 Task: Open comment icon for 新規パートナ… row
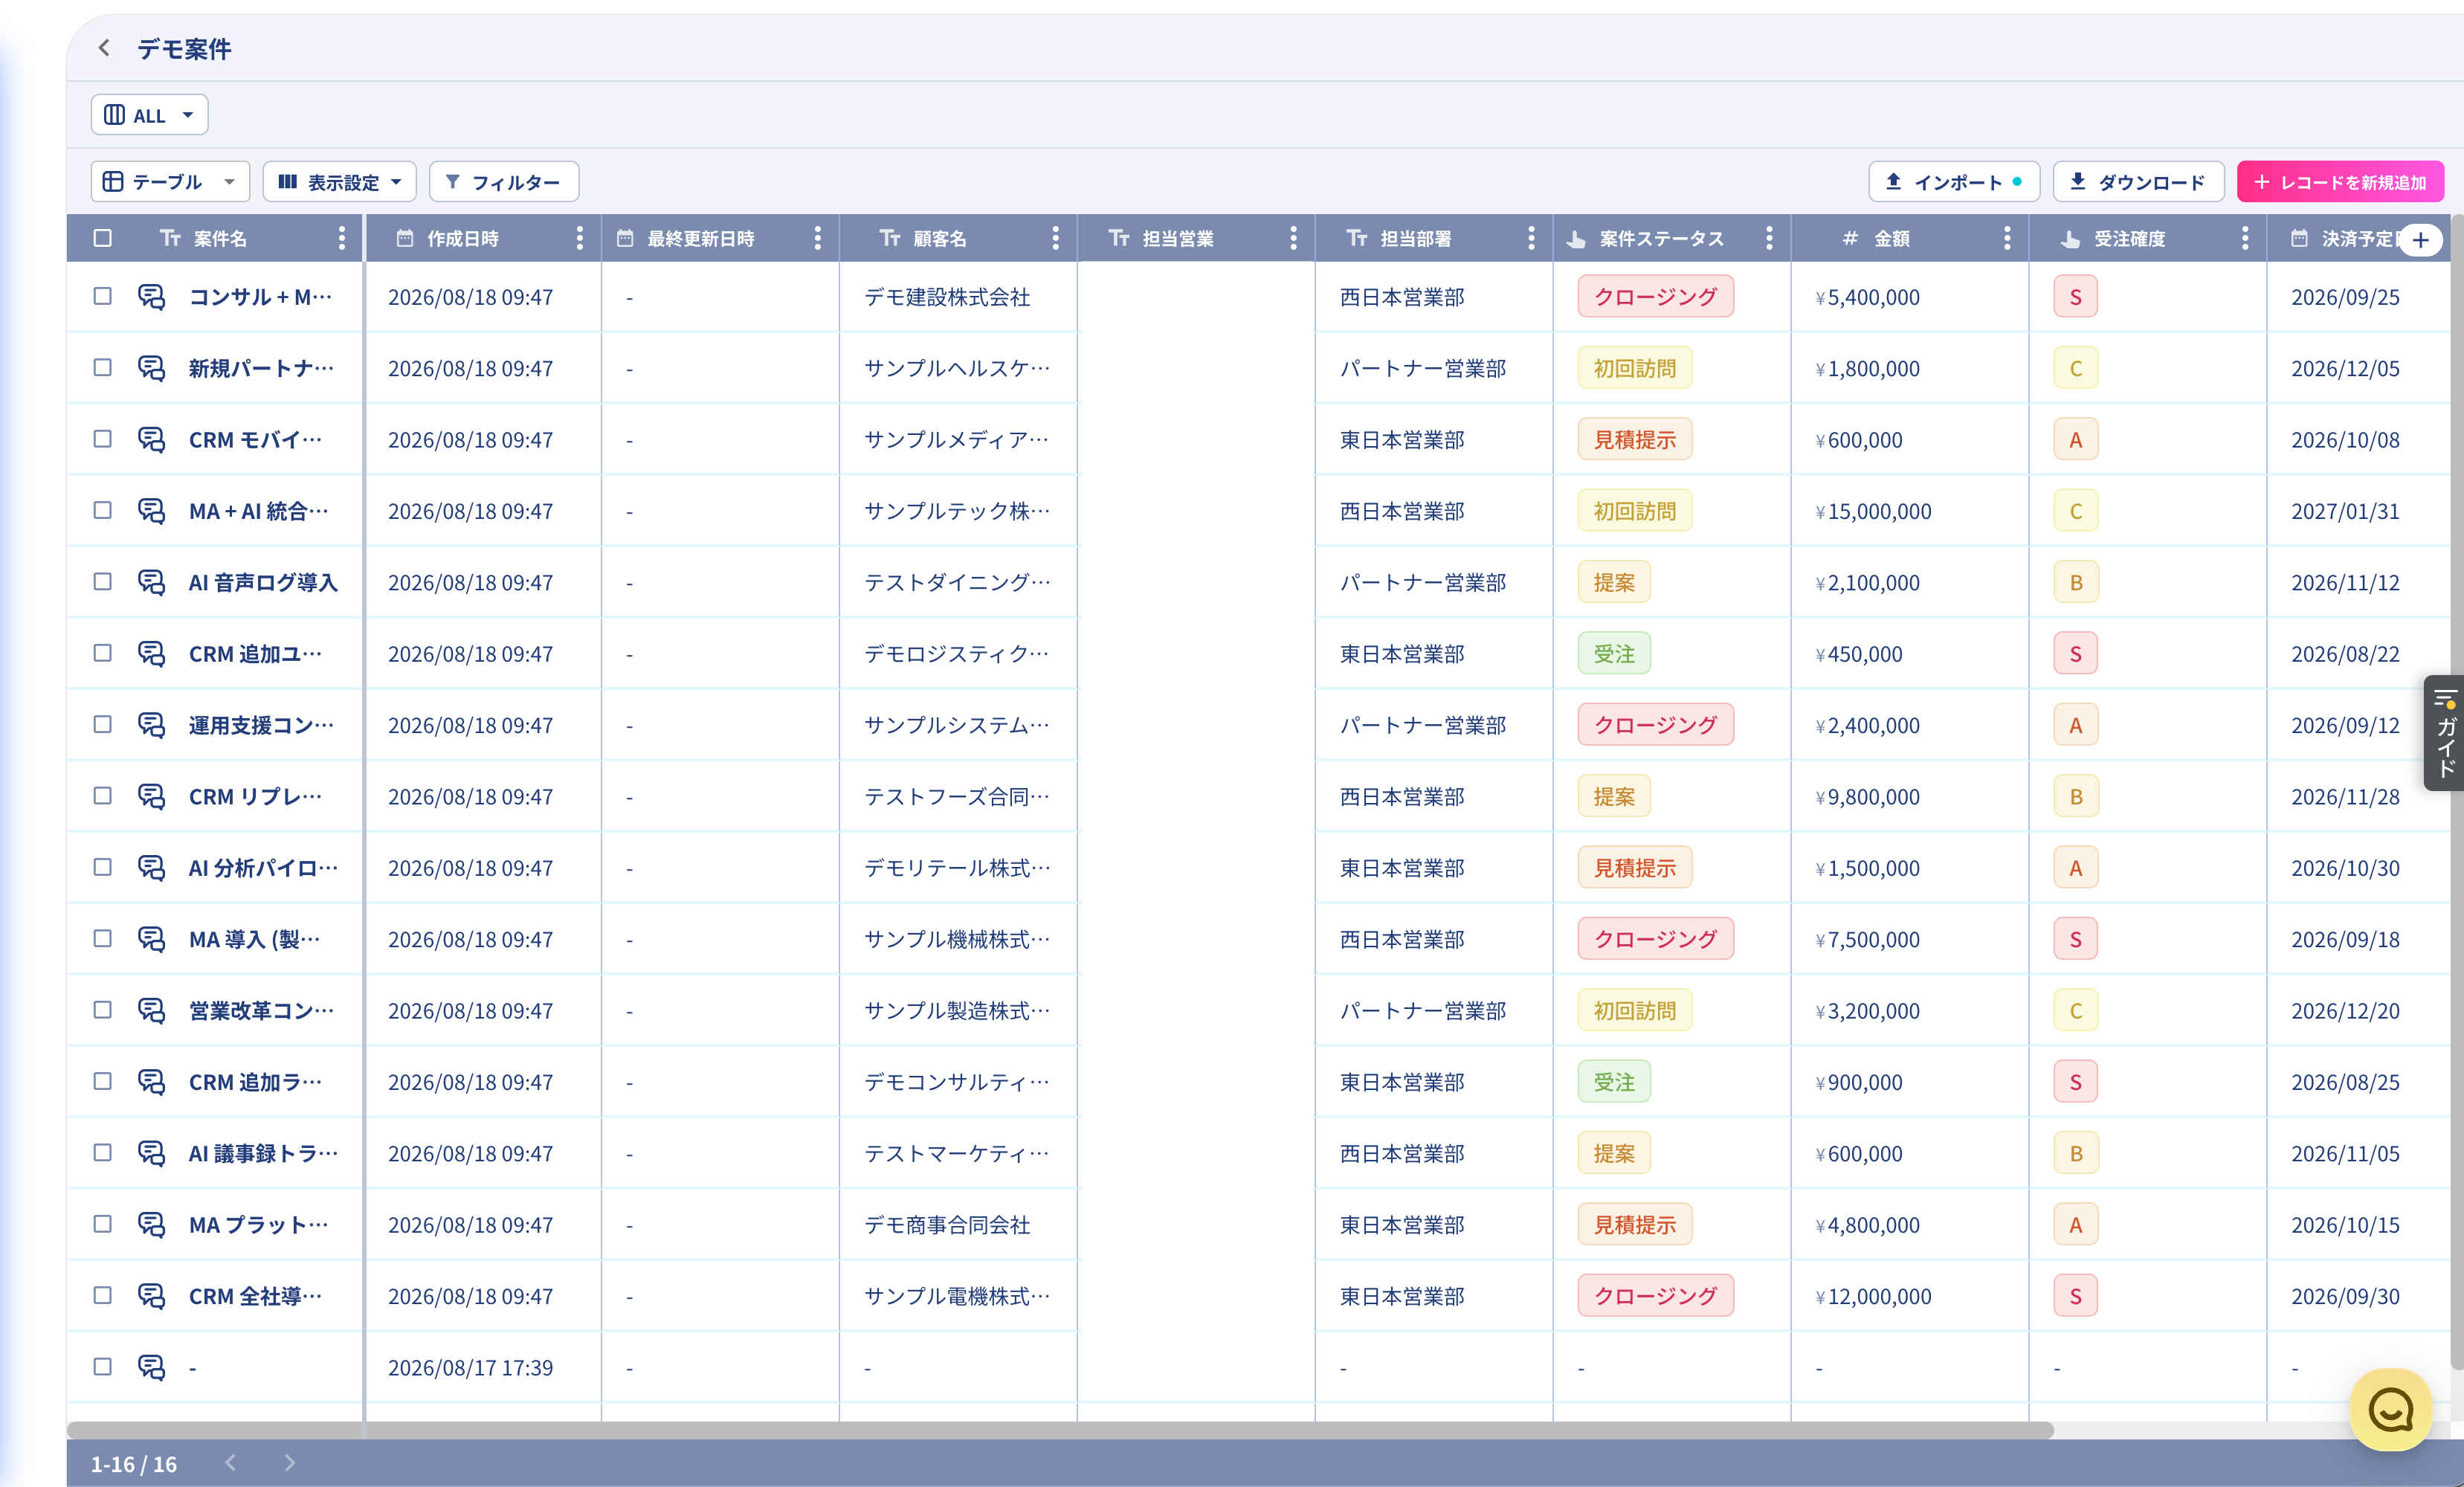point(151,368)
